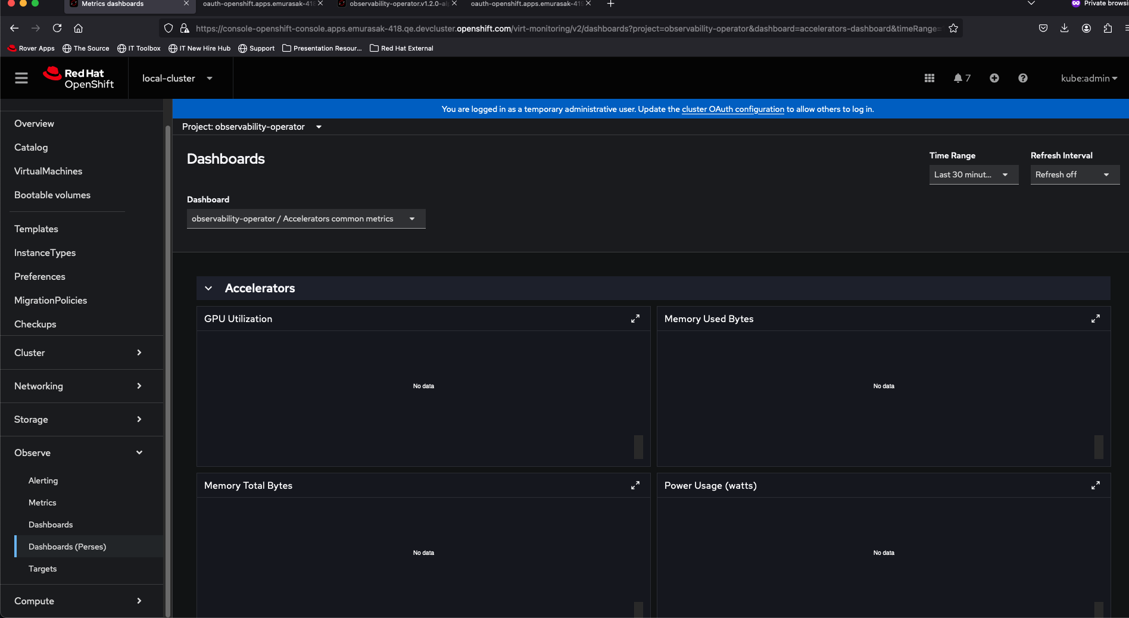Collapse the Observe navigation section

coord(77,452)
